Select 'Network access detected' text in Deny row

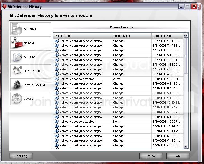(77, 122)
